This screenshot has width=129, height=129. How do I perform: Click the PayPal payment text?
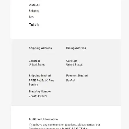pos(70,81)
